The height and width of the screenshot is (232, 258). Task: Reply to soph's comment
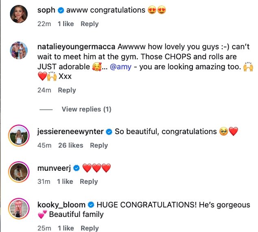(90, 24)
